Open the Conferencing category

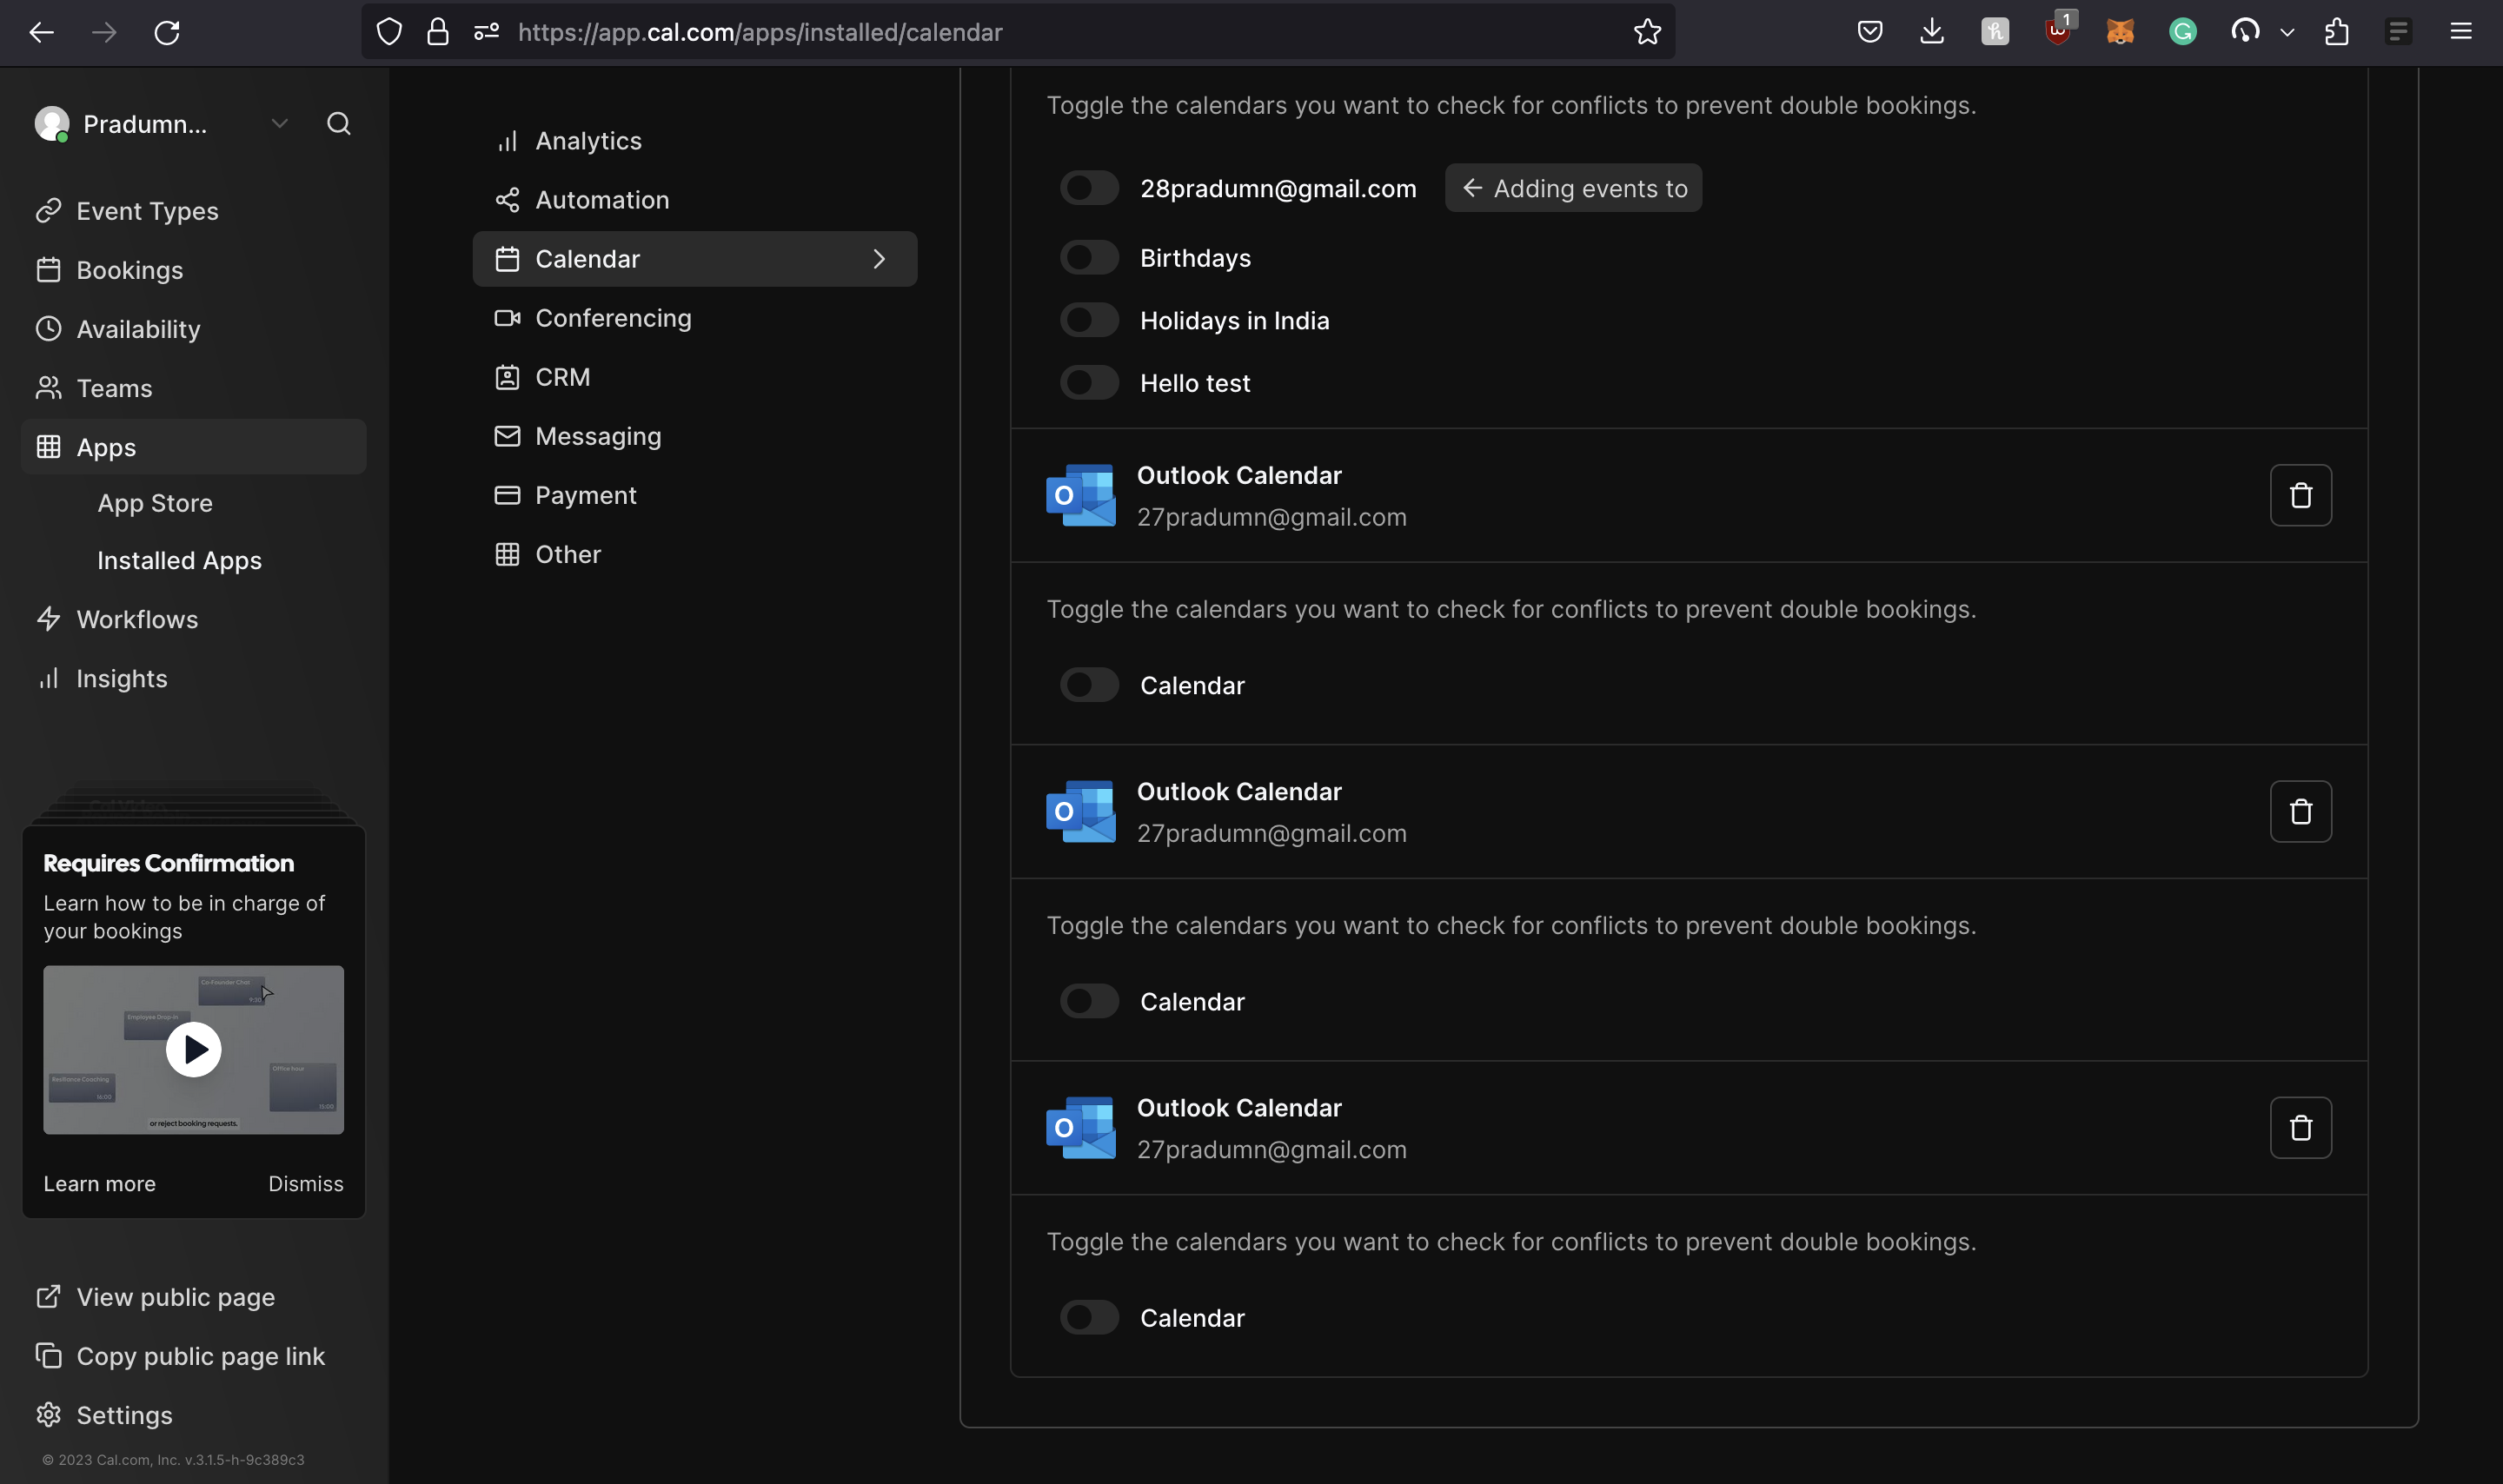coord(613,317)
